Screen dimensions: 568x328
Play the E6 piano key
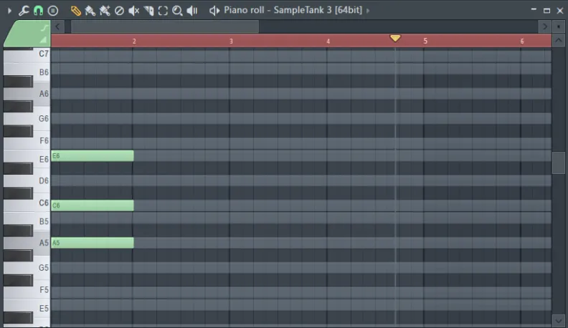tap(42, 159)
